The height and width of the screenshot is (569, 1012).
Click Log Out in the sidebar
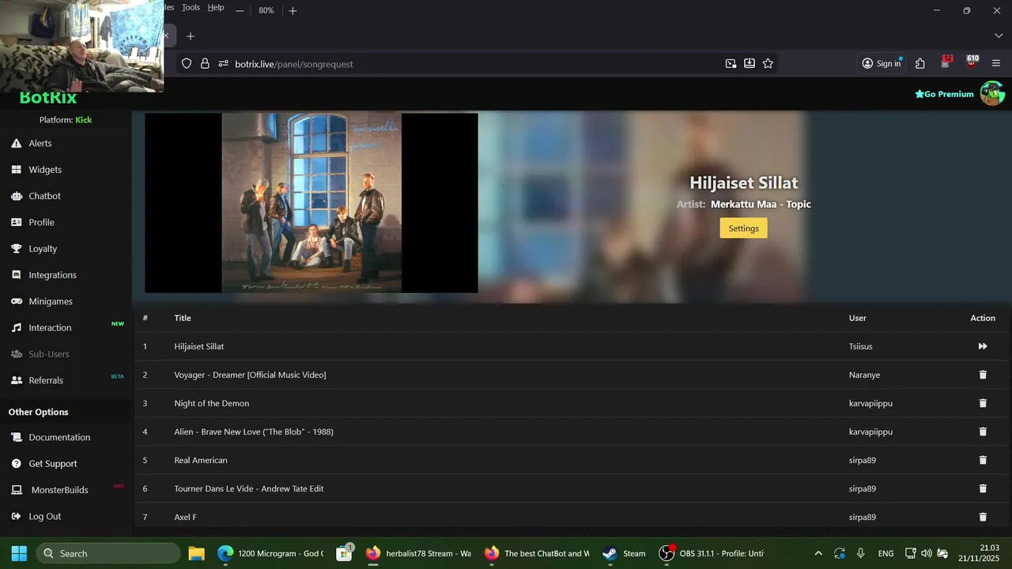(44, 516)
